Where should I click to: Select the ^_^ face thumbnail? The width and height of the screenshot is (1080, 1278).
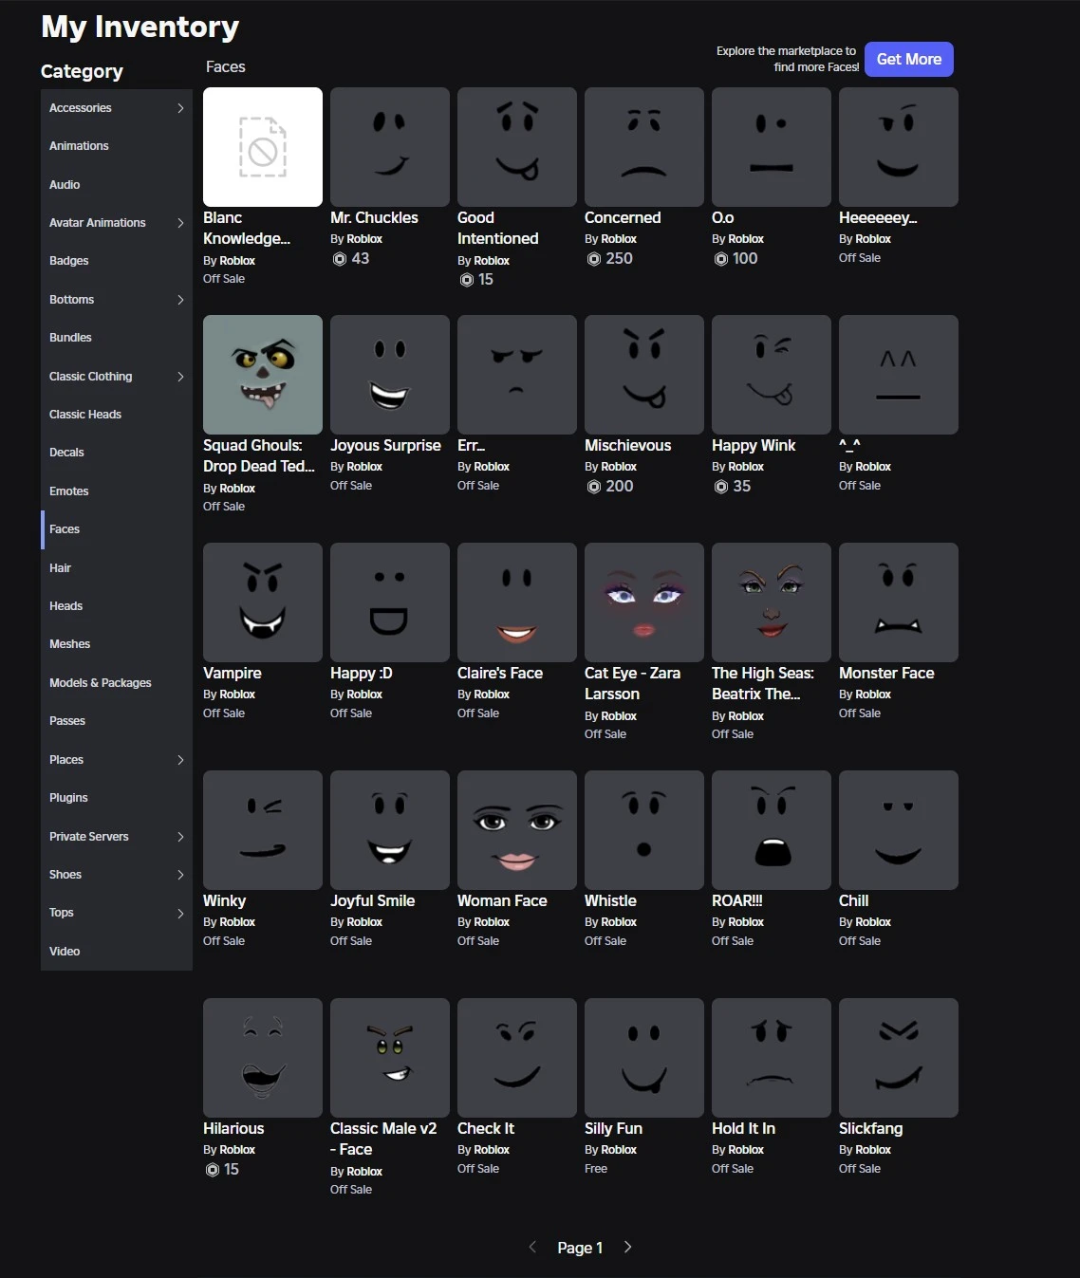899,375
